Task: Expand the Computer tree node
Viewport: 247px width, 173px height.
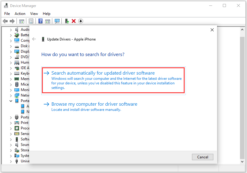Action: [11, 41]
